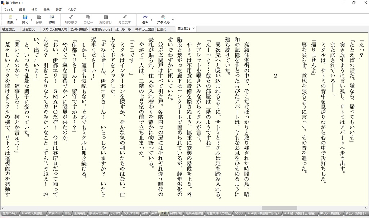The height and width of the screenshot is (218, 369).
Task: Switch to the 統一ルール tab
Action: pyautogui.click(x=123, y=29)
